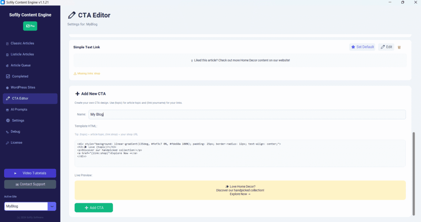Open the Completed section
The height and width of the screenshot is (222, 421).
click(30, 77)
